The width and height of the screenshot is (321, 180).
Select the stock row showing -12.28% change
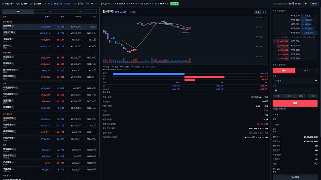(x=49, y=139)
